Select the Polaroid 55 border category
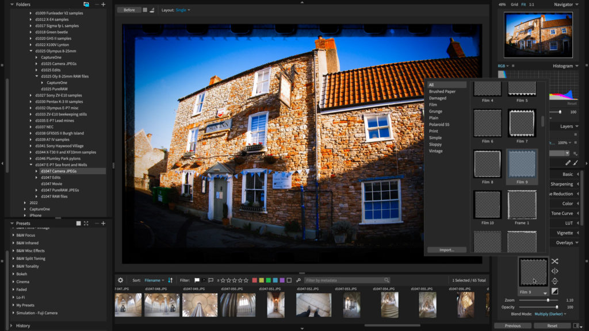Screen dimensions: 589x331 tap(439, 125)
